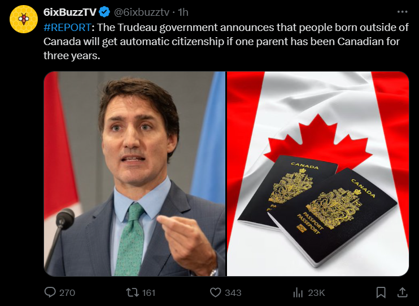Viewport: 419px width, 306px height.
Task: Click the 270 replies count
Action: [x=67, y=292]
